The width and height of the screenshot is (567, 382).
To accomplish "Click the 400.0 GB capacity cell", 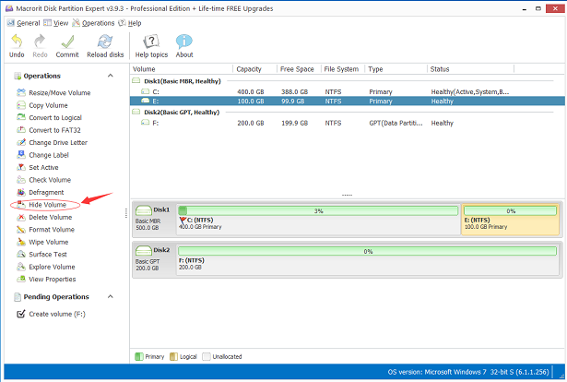I will click(251, 92).
